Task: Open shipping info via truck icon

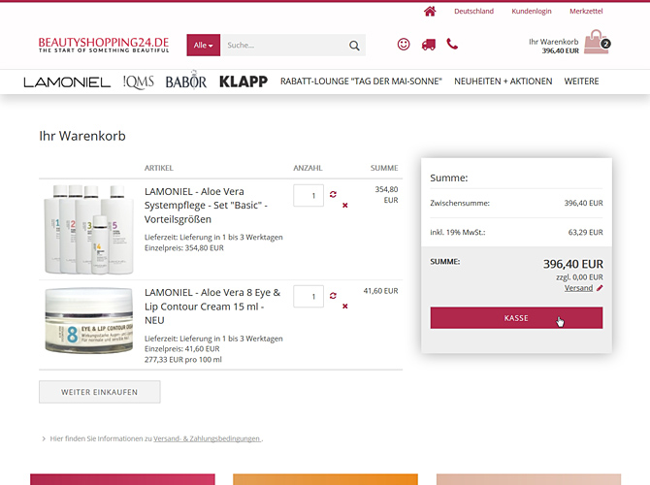Action: 429,45
